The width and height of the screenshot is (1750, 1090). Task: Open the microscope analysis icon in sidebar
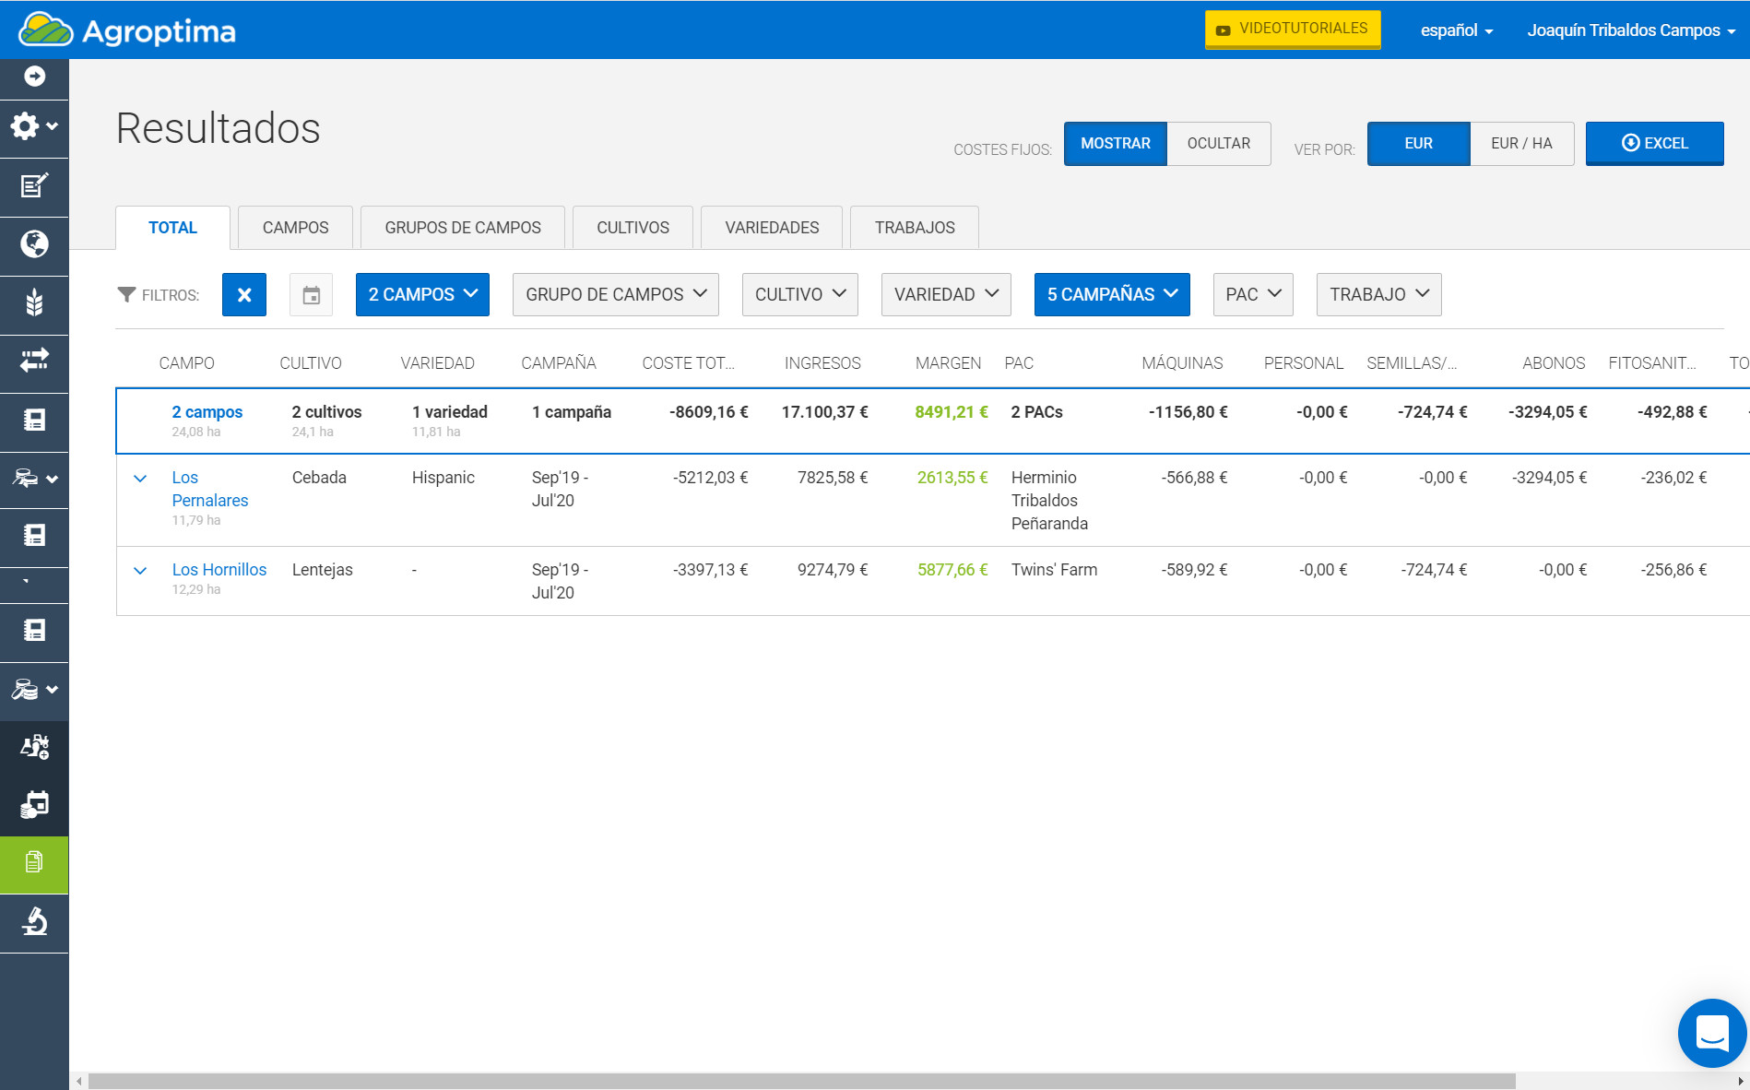34,921
